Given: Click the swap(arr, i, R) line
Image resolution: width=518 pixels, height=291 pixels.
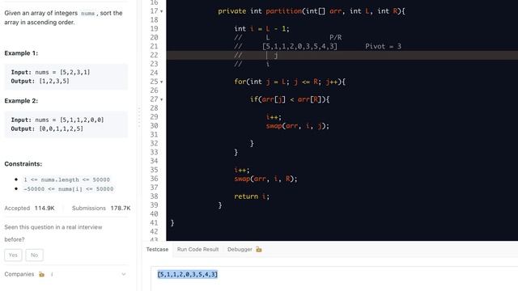Looking at the screenshot, I should click(x=266, y=179).
